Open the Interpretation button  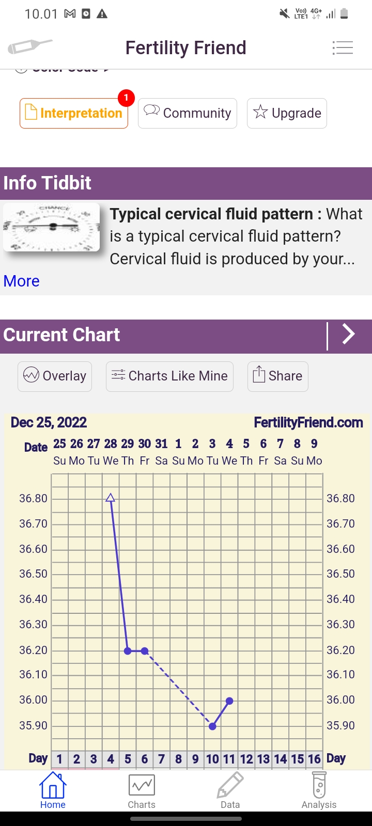coord(74,113)
